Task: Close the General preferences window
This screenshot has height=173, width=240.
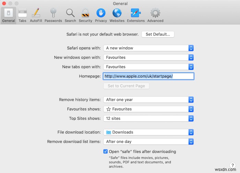Action: [x=4, y=3]
